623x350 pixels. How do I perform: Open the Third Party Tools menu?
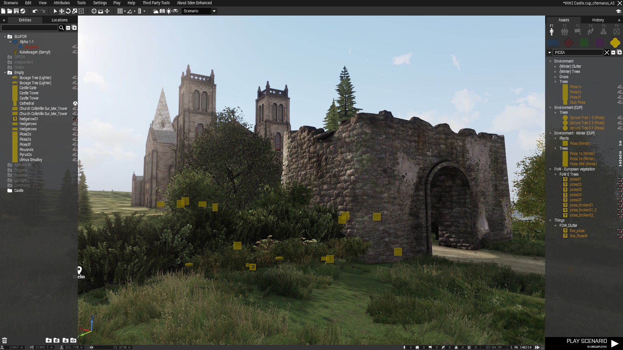156,3
